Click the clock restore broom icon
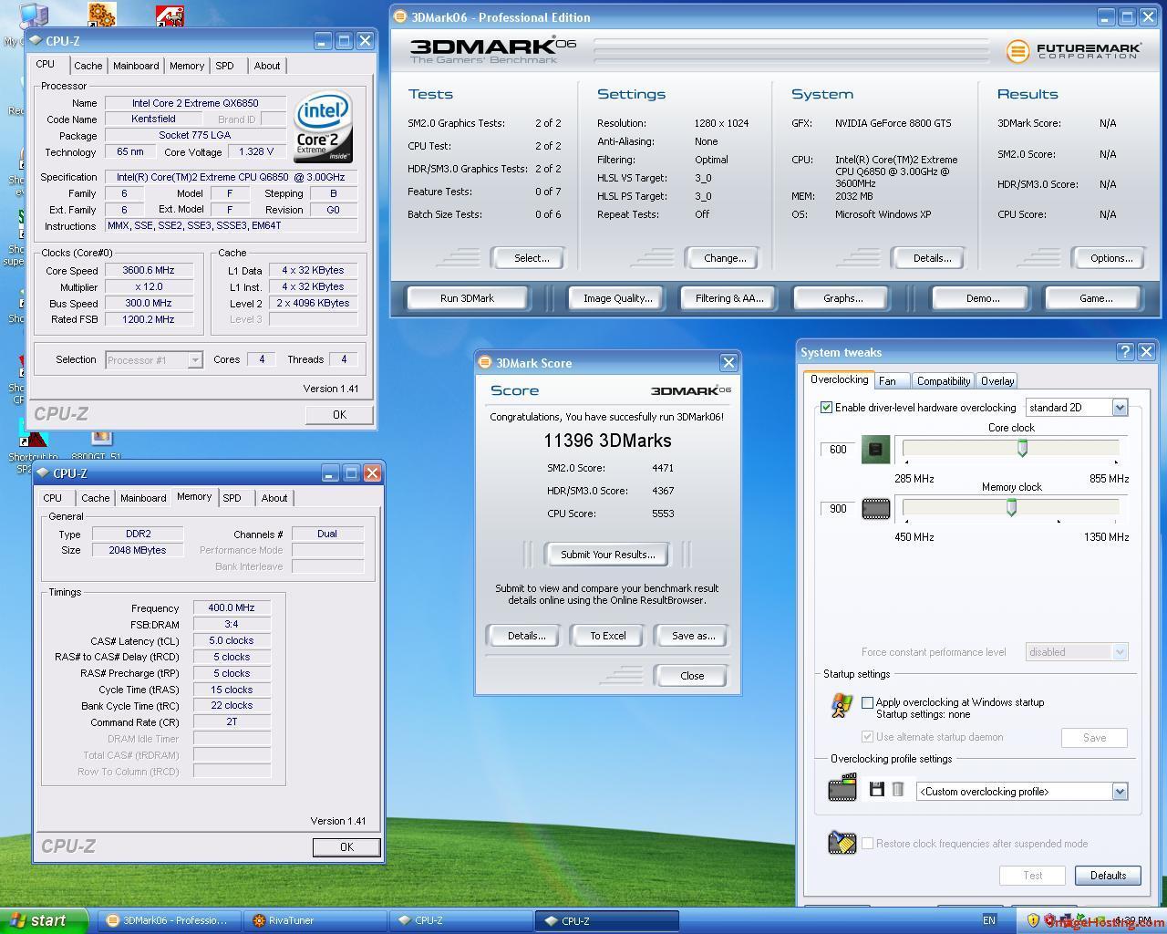Image resolution: width=1167 pixels, height=934 pixels. pos(842,842)
